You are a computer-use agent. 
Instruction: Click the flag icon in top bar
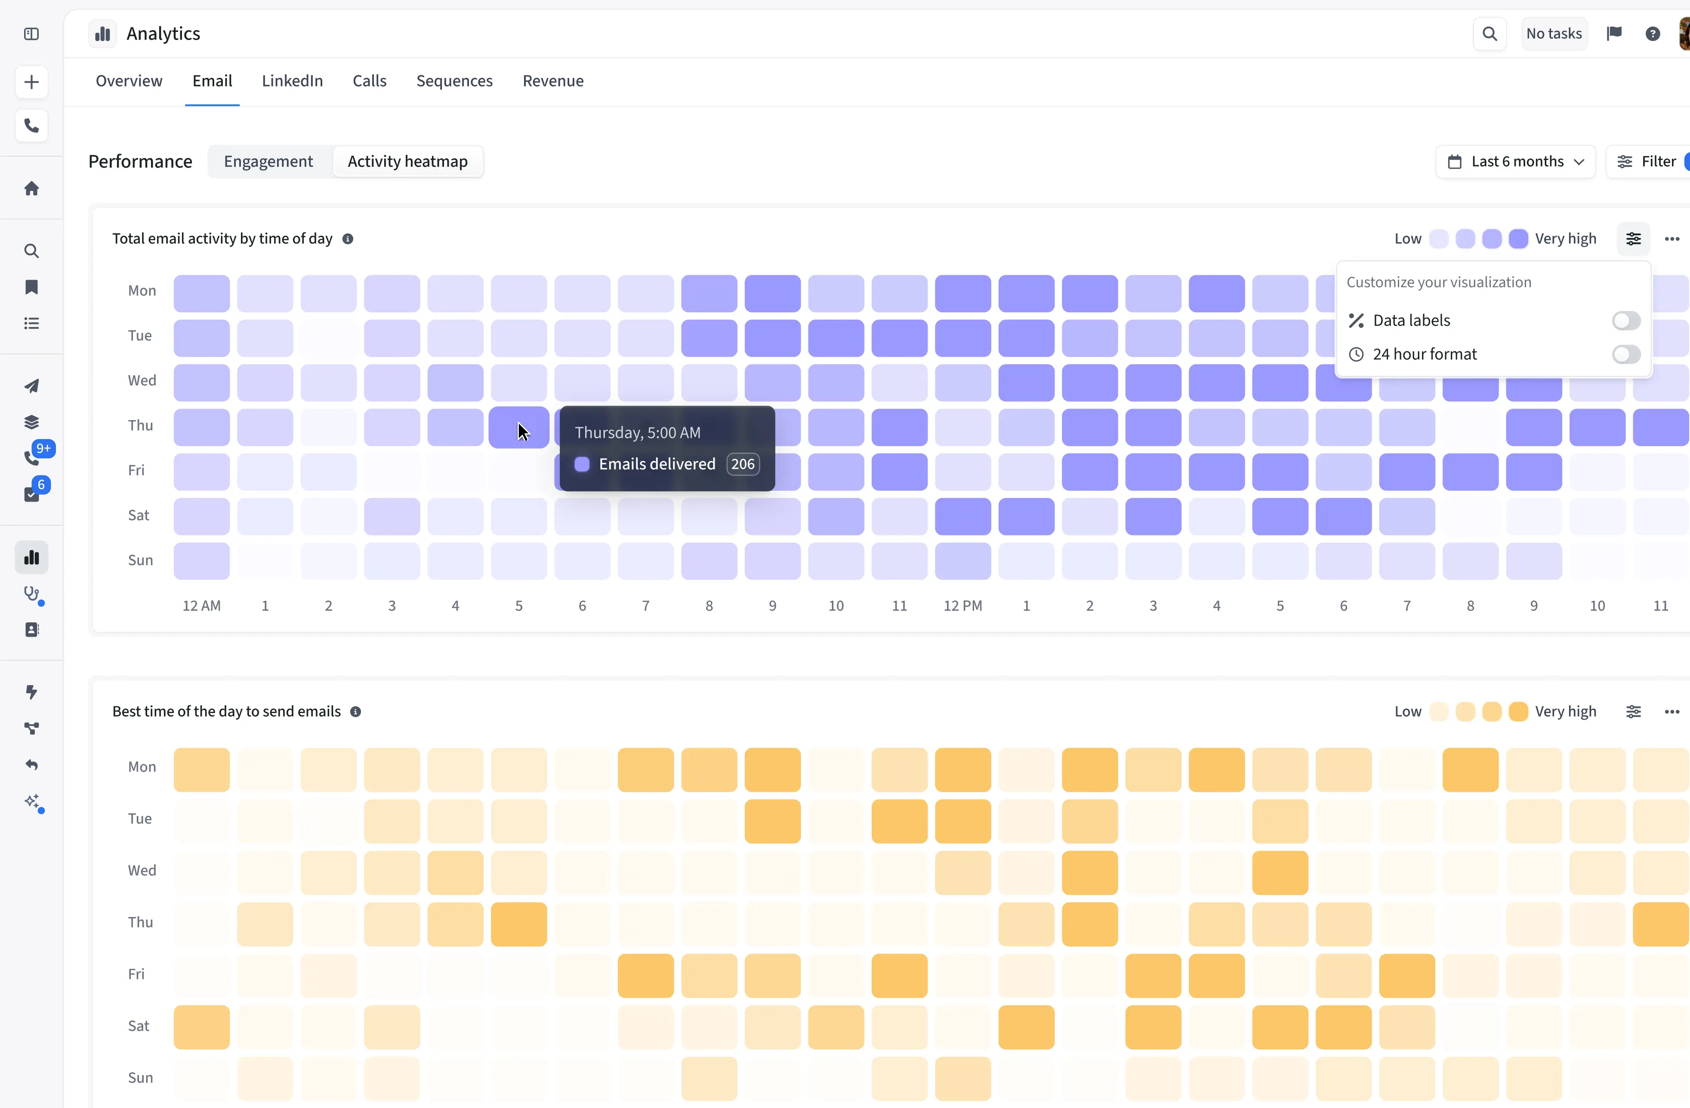coord(1614,34)
